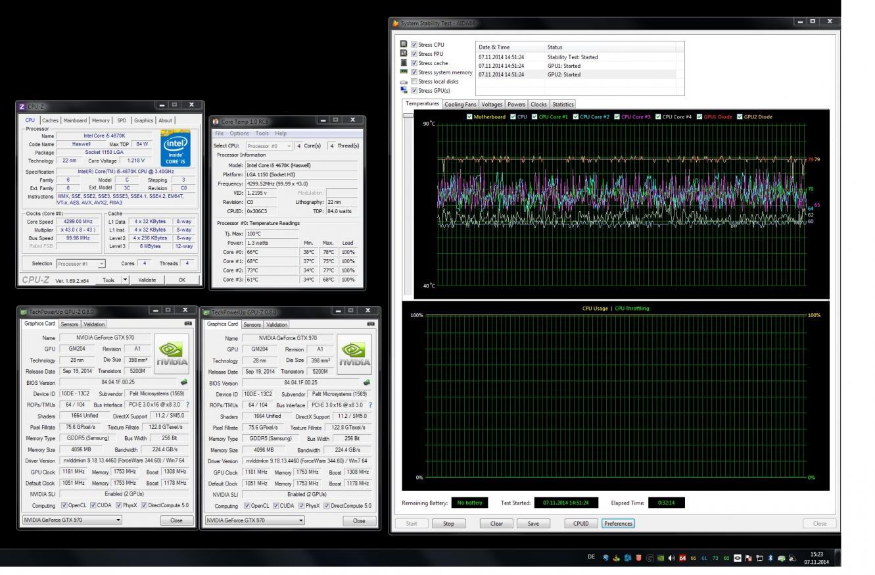The image size is (875, 575).
Task: Toggle the Stress cache checkbox
Action: coord(414,63)
